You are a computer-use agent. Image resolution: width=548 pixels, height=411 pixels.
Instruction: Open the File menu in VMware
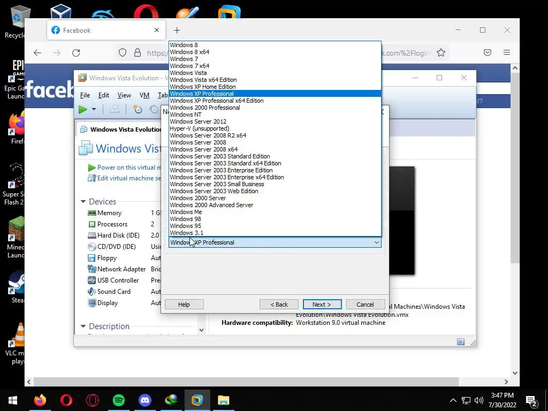[x=85, y=95]
